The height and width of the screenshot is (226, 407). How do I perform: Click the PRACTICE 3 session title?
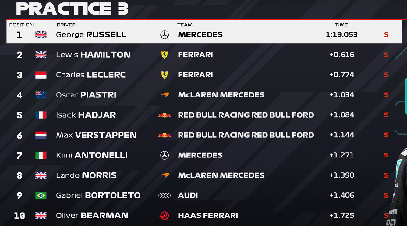click(x=72, y=9)
